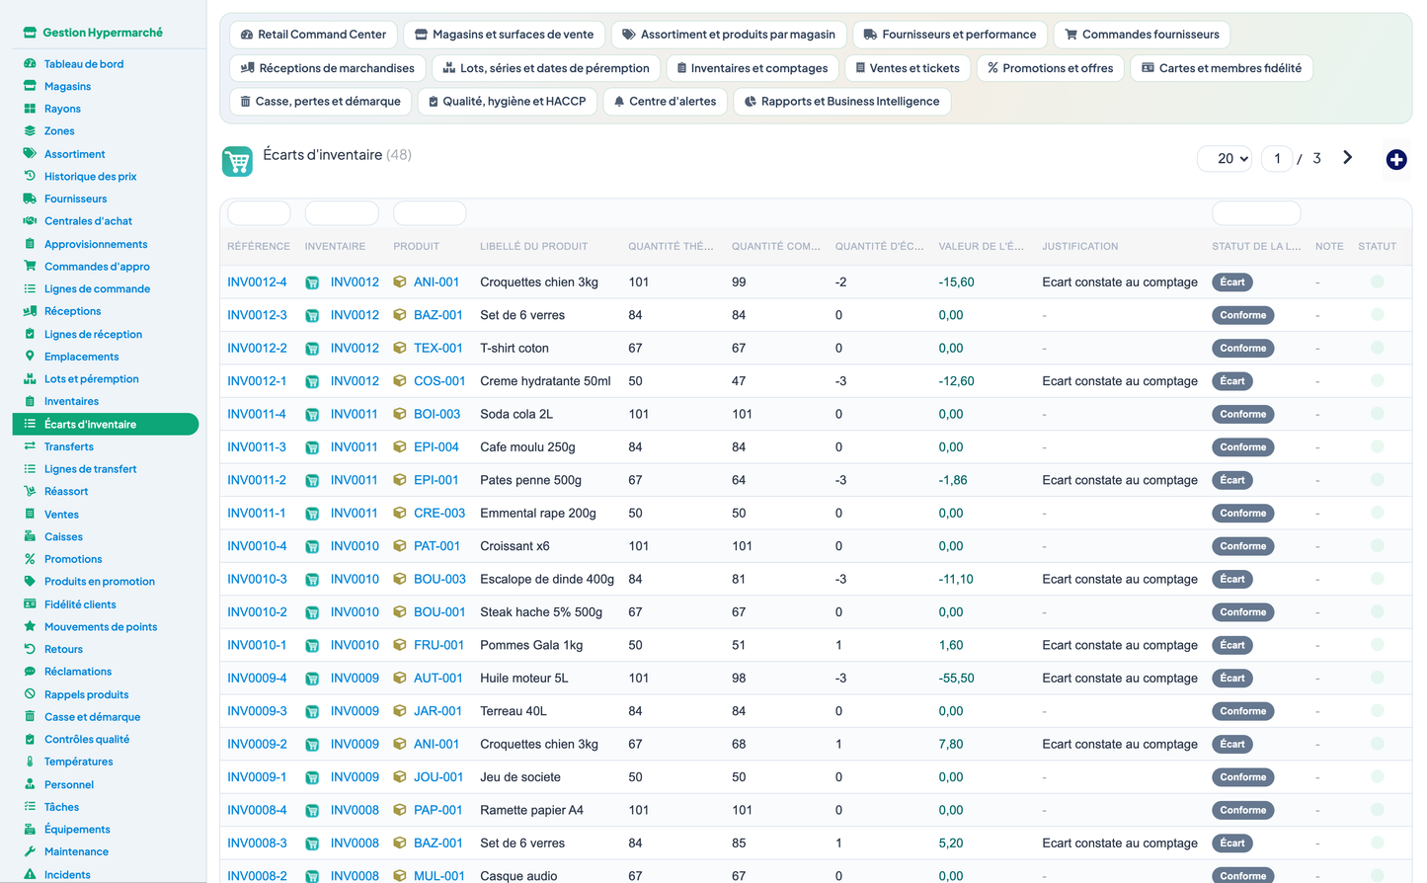
Task: Open reference link INV0009-4
Action: 257,679
